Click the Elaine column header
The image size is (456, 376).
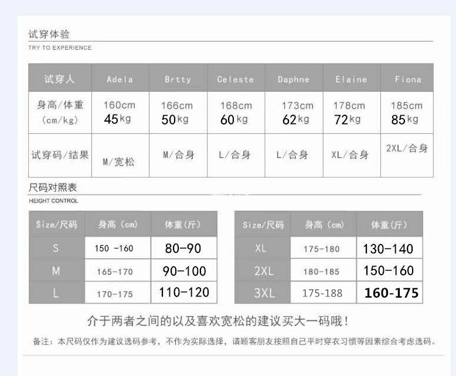(x=352, y=78)
